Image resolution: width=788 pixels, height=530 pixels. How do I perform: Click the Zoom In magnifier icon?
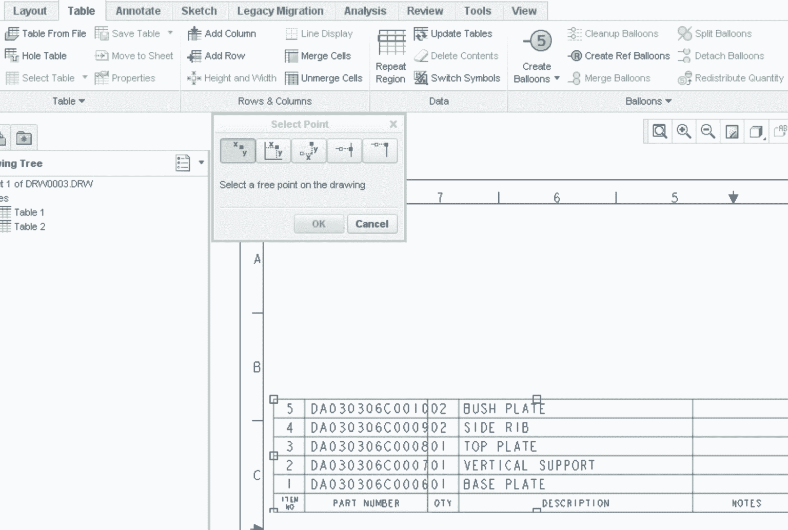(683, 131)
